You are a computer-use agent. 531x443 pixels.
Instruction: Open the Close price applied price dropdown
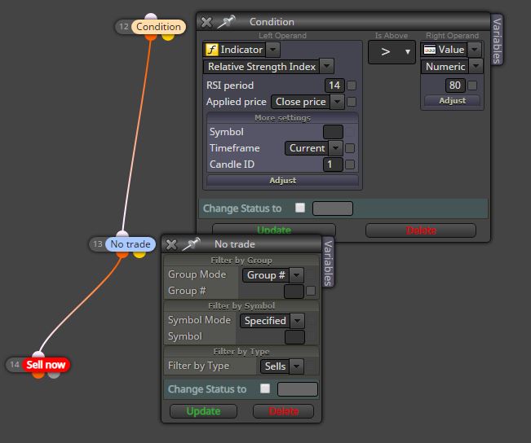pos(338,102)
